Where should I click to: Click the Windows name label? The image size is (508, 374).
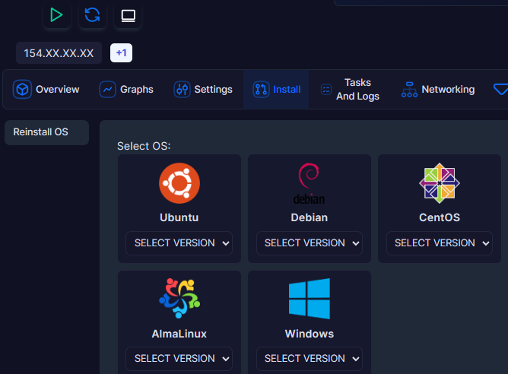click(x=310, y=334)
